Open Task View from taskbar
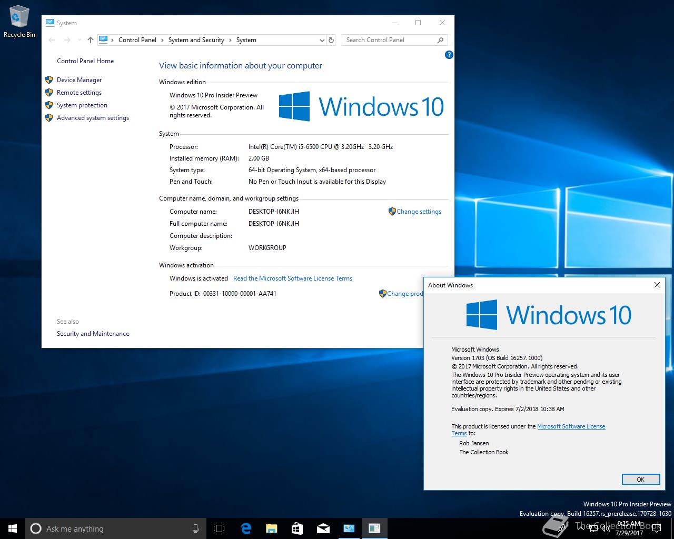The width and height of the screenshot is (674, 539). (219, 528)
